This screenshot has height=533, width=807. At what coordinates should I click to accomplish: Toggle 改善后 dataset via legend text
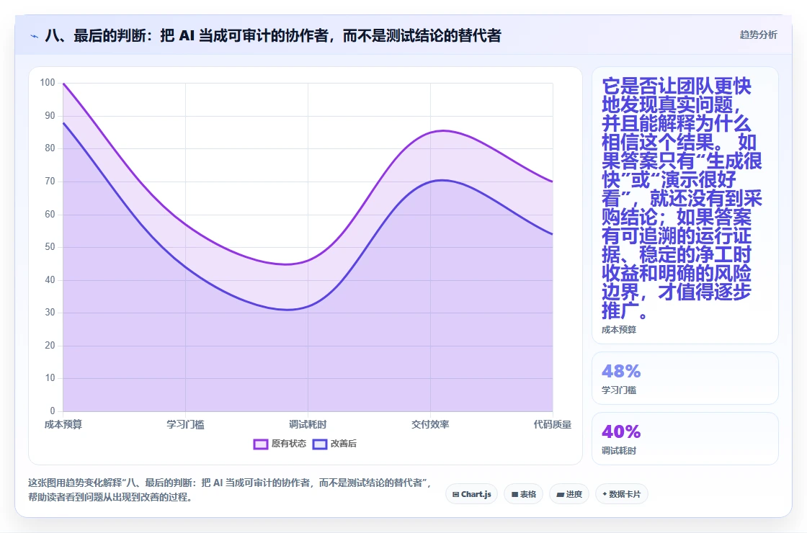(343, 444)
